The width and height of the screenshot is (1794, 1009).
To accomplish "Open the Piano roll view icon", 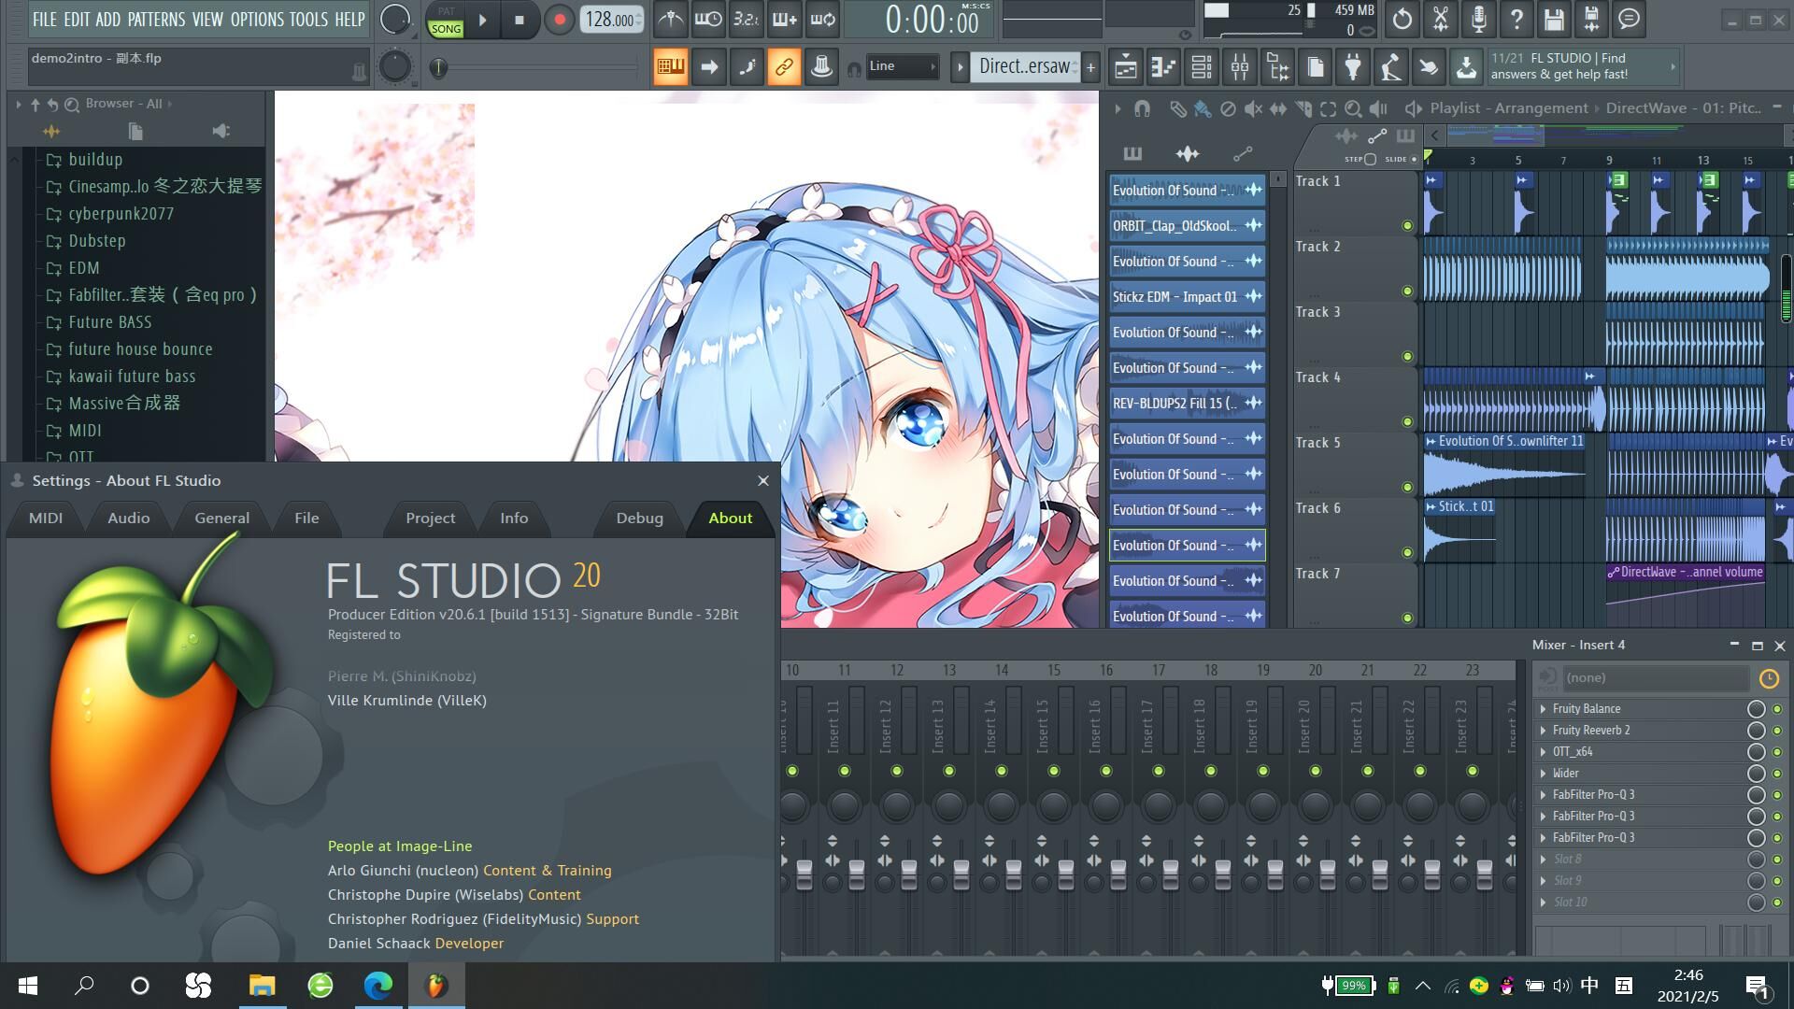I will coord(1163,66).
